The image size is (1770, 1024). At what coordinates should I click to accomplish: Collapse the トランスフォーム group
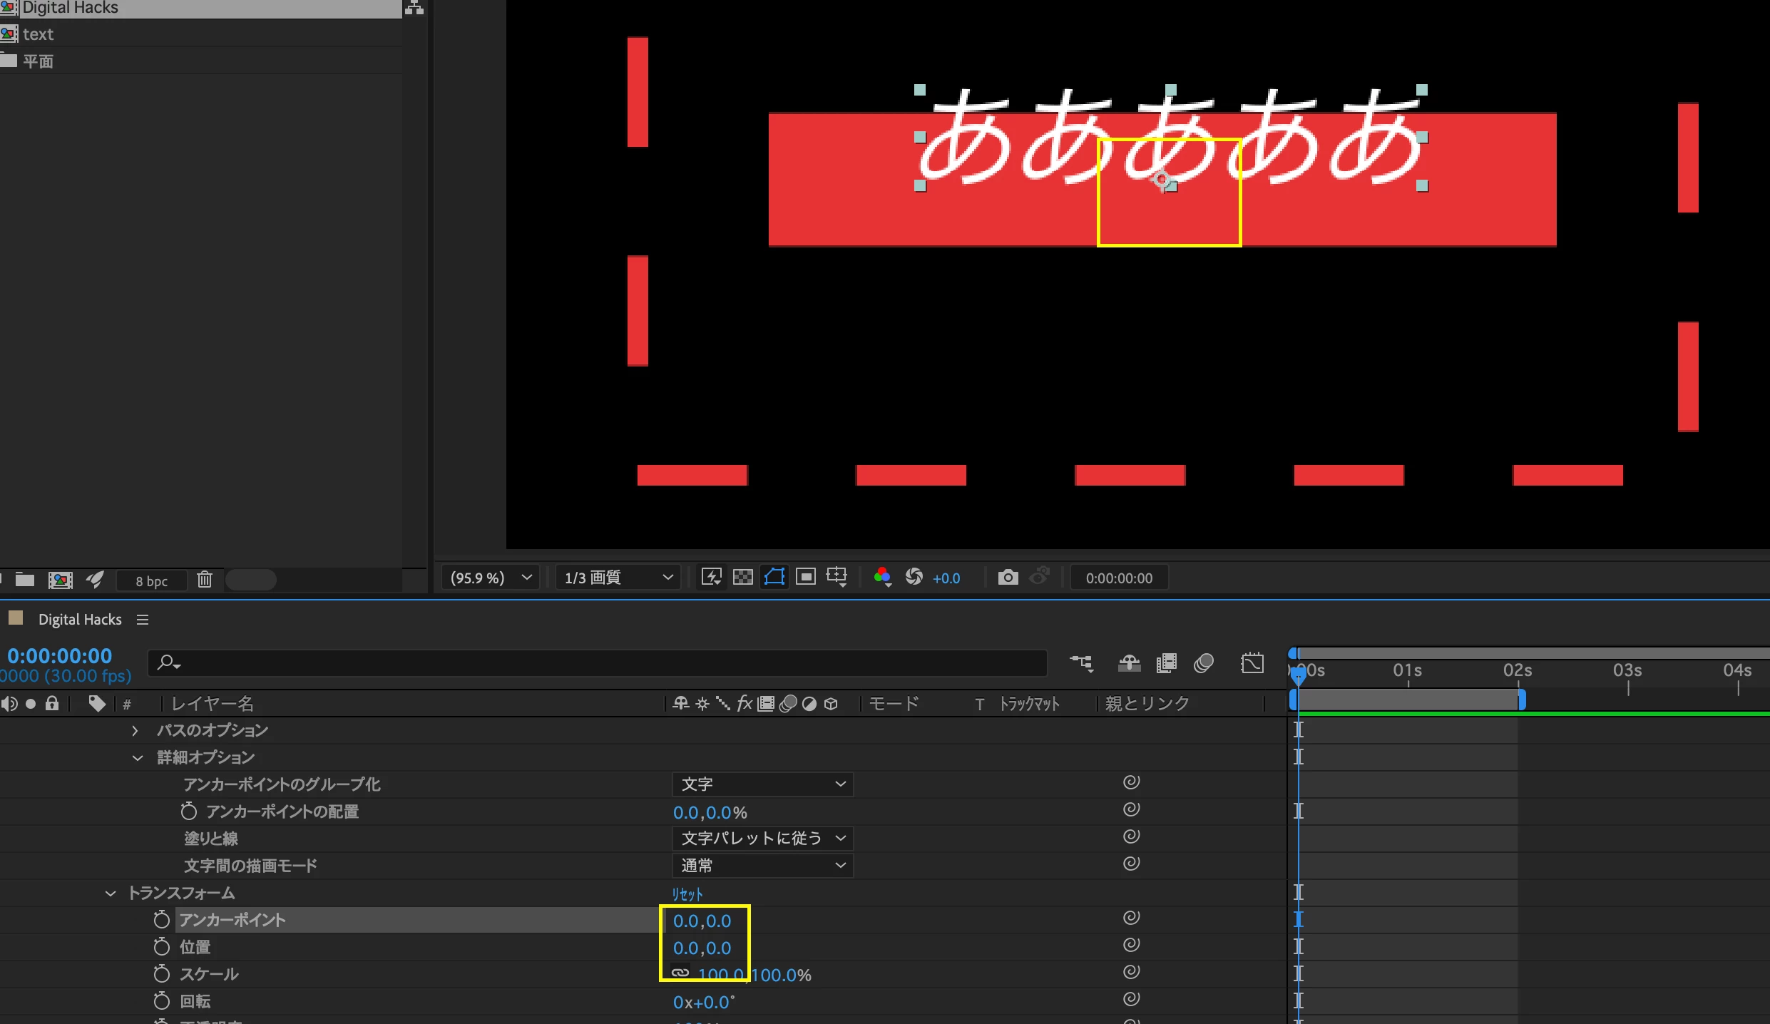(x=111, y=893)
